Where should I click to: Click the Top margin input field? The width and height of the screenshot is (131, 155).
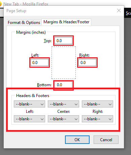63,41
